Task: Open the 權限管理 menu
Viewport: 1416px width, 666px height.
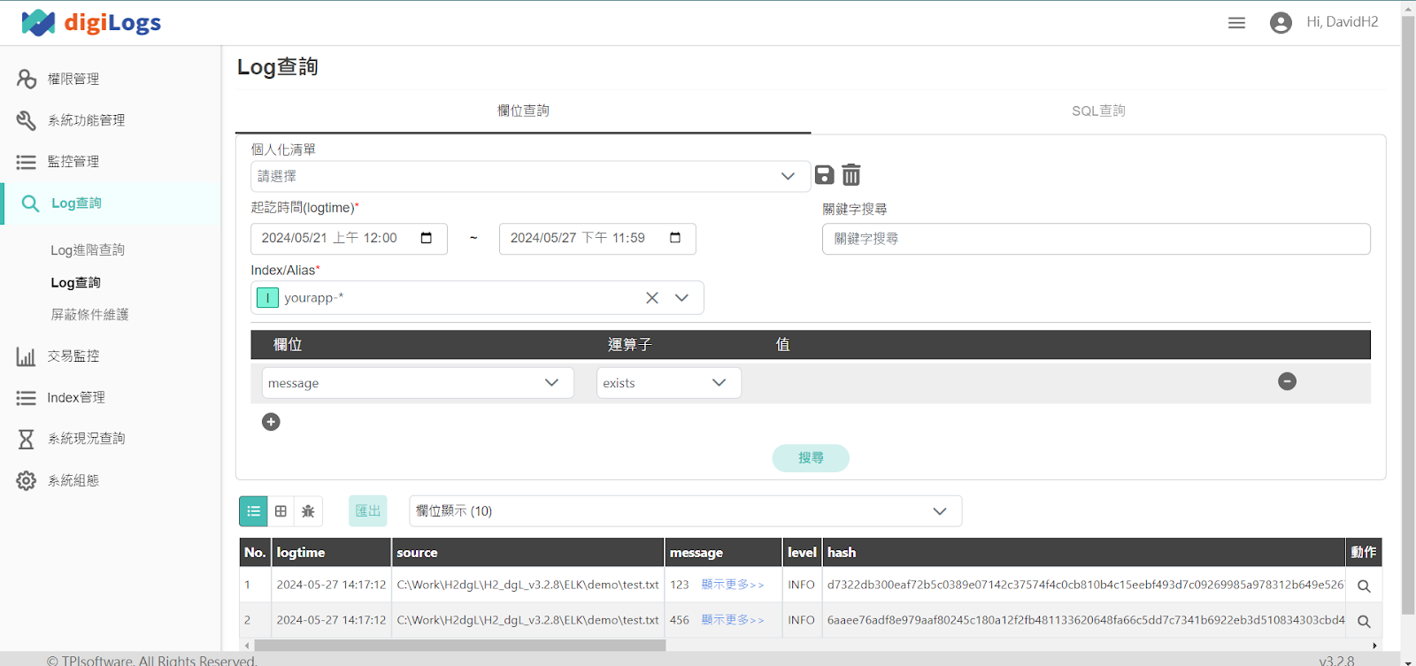Action: click(73, 79)
